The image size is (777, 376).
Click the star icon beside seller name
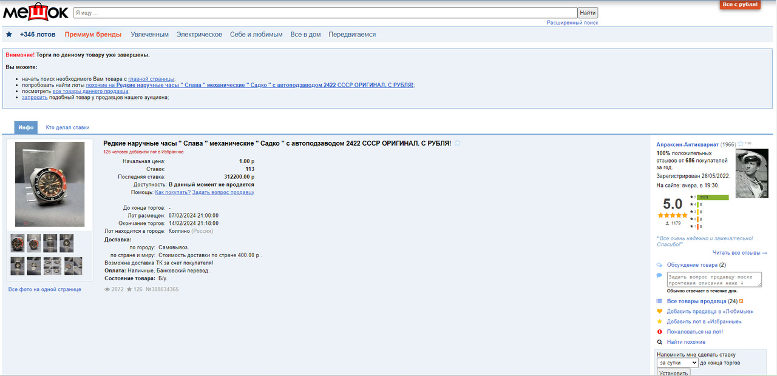pyautogui.click(x=741, y=144)
